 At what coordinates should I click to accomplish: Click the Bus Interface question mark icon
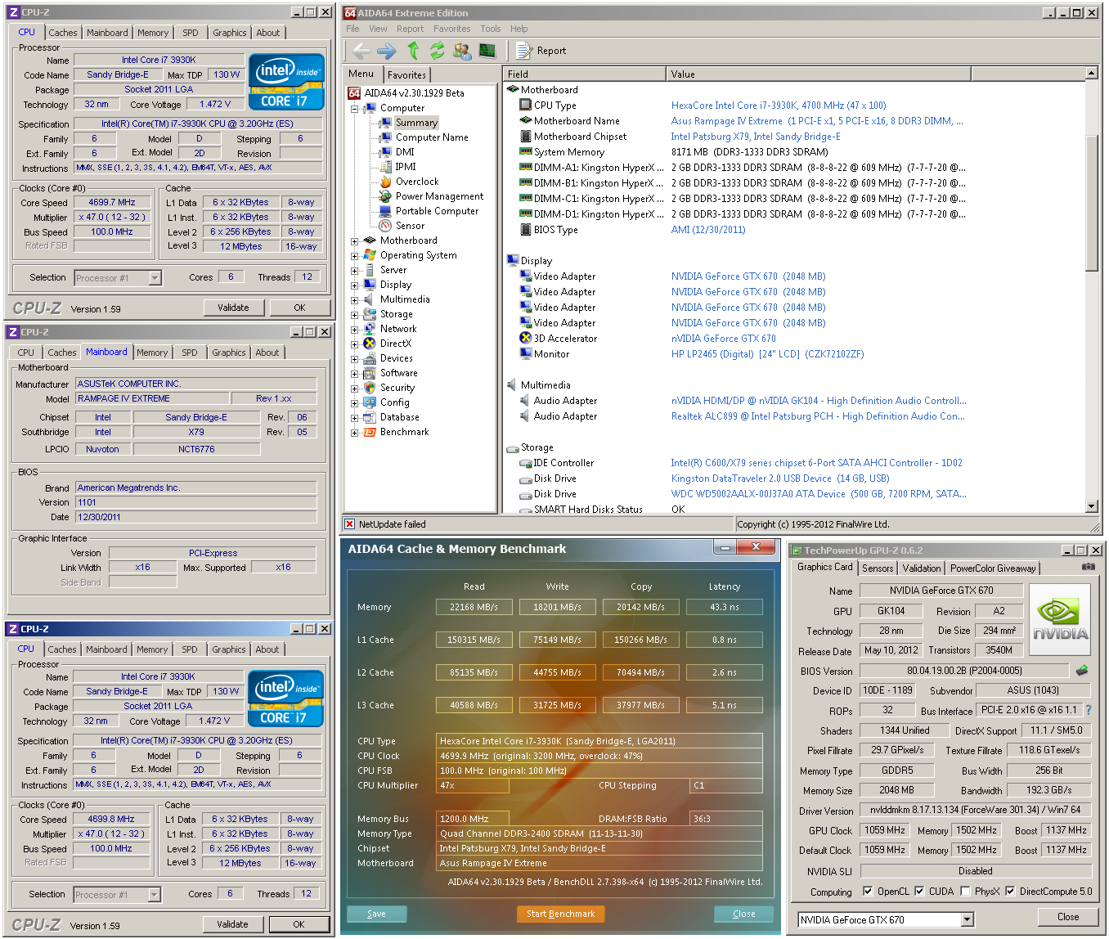click(x=1089, y=710)
